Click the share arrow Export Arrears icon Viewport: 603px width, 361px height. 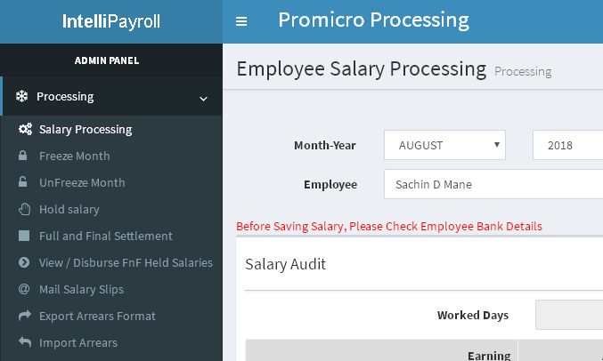click(25, 316)
